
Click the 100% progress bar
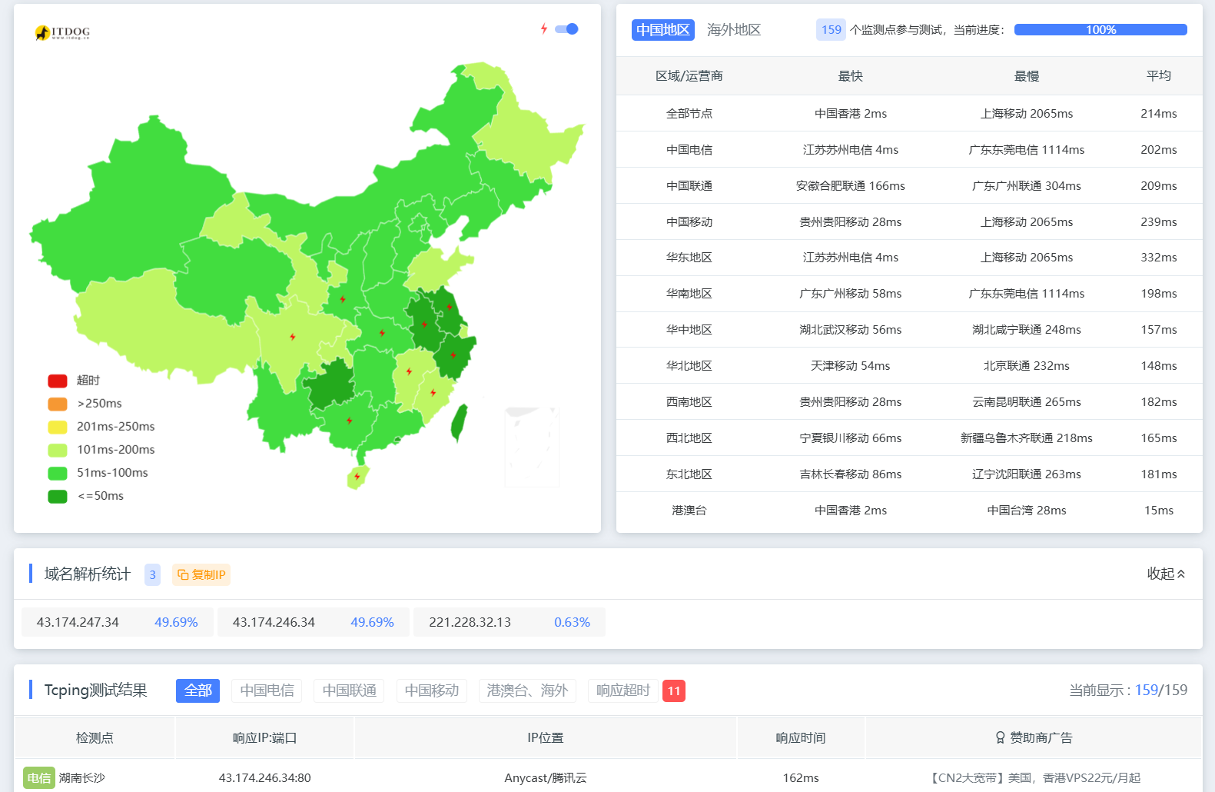[1100, 30]
